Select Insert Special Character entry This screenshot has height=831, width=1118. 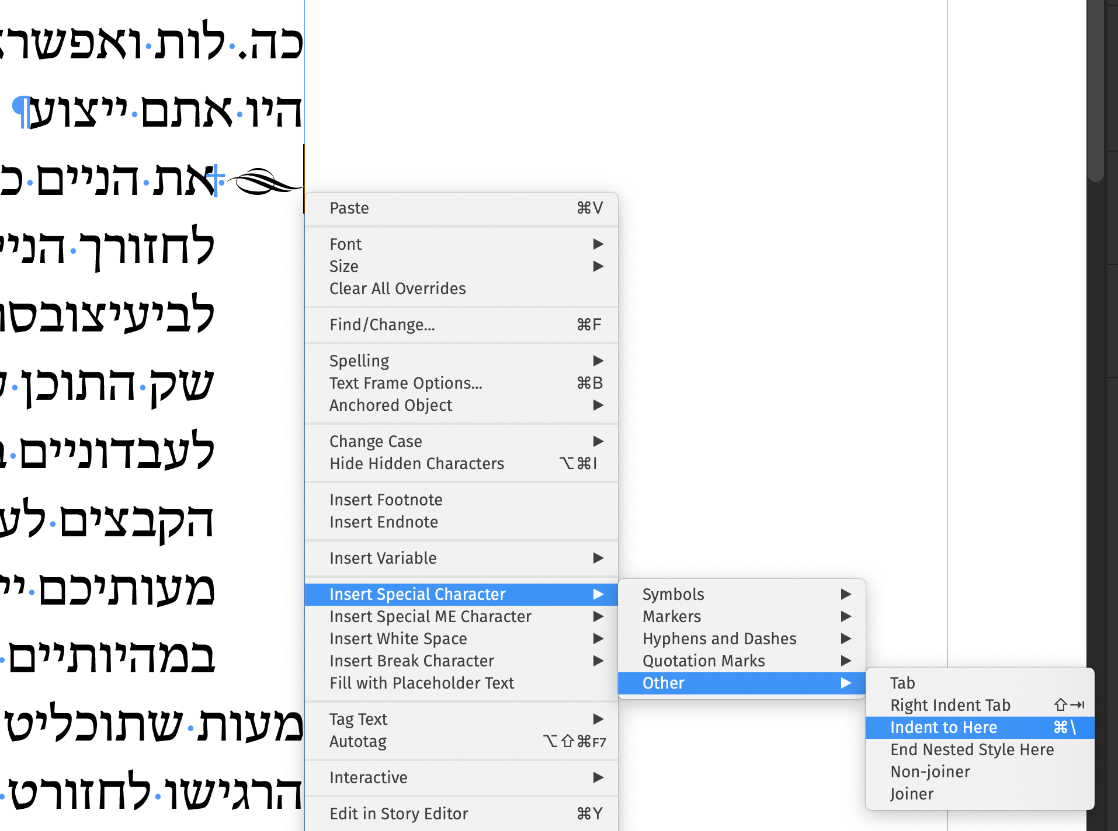(461, 594)
